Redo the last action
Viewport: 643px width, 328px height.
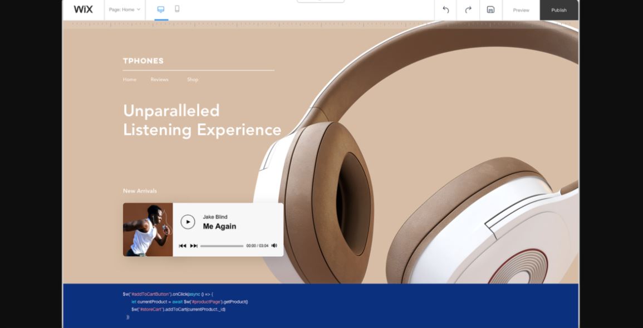click(468, 10)
